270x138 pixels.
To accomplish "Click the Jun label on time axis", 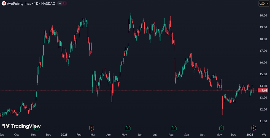I will (140, 134).
